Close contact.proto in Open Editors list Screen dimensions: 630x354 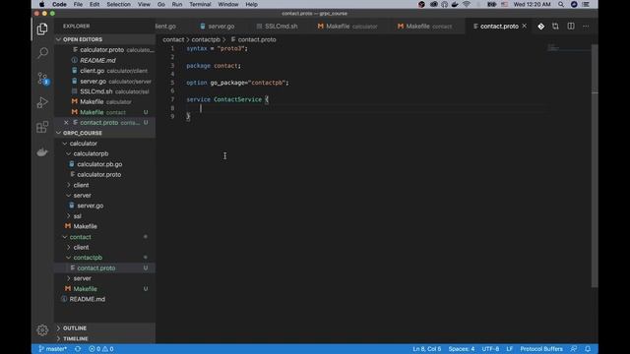[x=66, y=122]
